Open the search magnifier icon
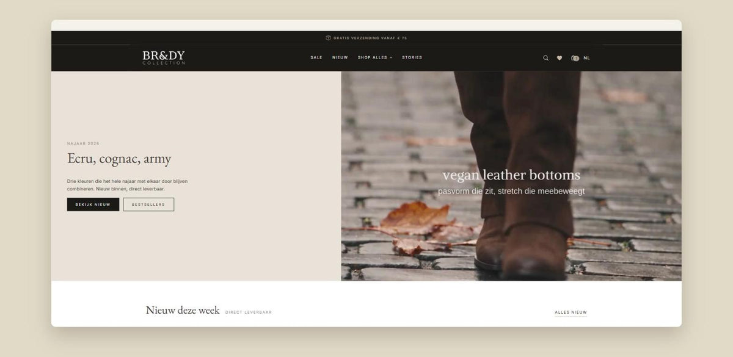The height and width of the screenshot is (357, 733). point(545,58)
